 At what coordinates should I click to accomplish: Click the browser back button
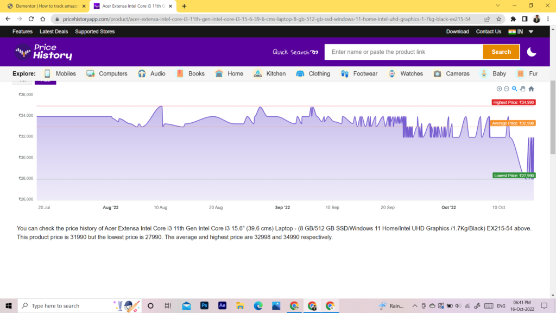pos(8,19)
